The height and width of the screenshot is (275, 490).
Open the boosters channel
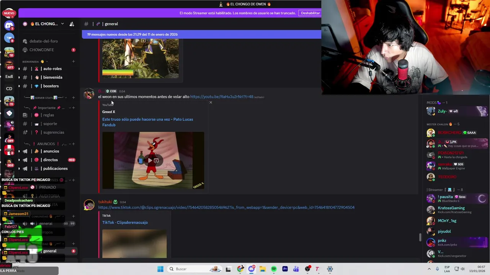coord(49,86)
